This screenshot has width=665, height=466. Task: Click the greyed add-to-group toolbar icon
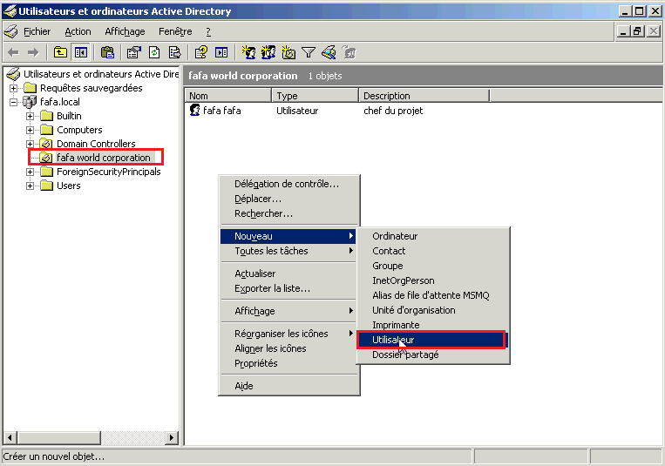tap(349, 52)
